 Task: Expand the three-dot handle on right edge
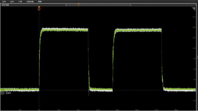tap(197, 57)
